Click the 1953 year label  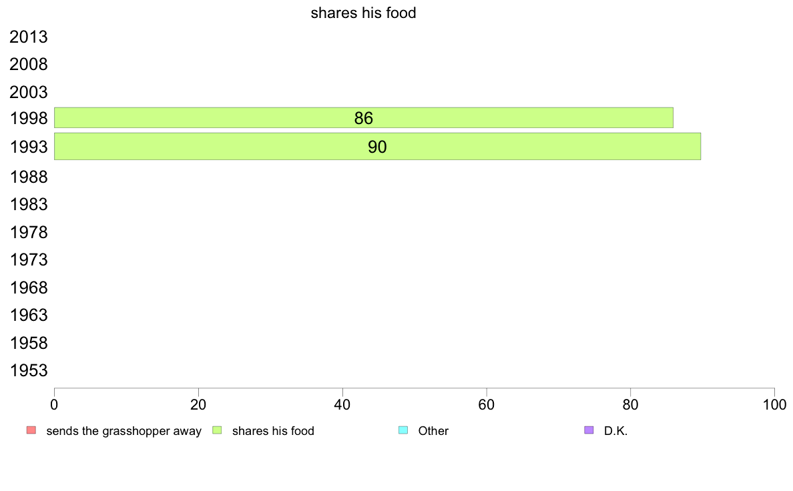pos(29,370)
